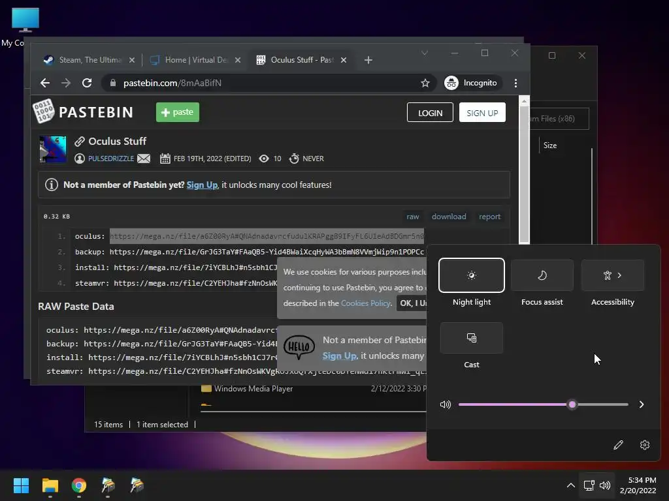Screen dimensions: 669x501
Task: Create a new paste with the green button
Action: pos(178,112)
